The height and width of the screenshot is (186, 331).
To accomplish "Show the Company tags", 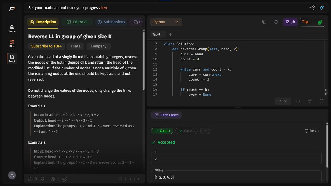I will [x=98, y=46].
